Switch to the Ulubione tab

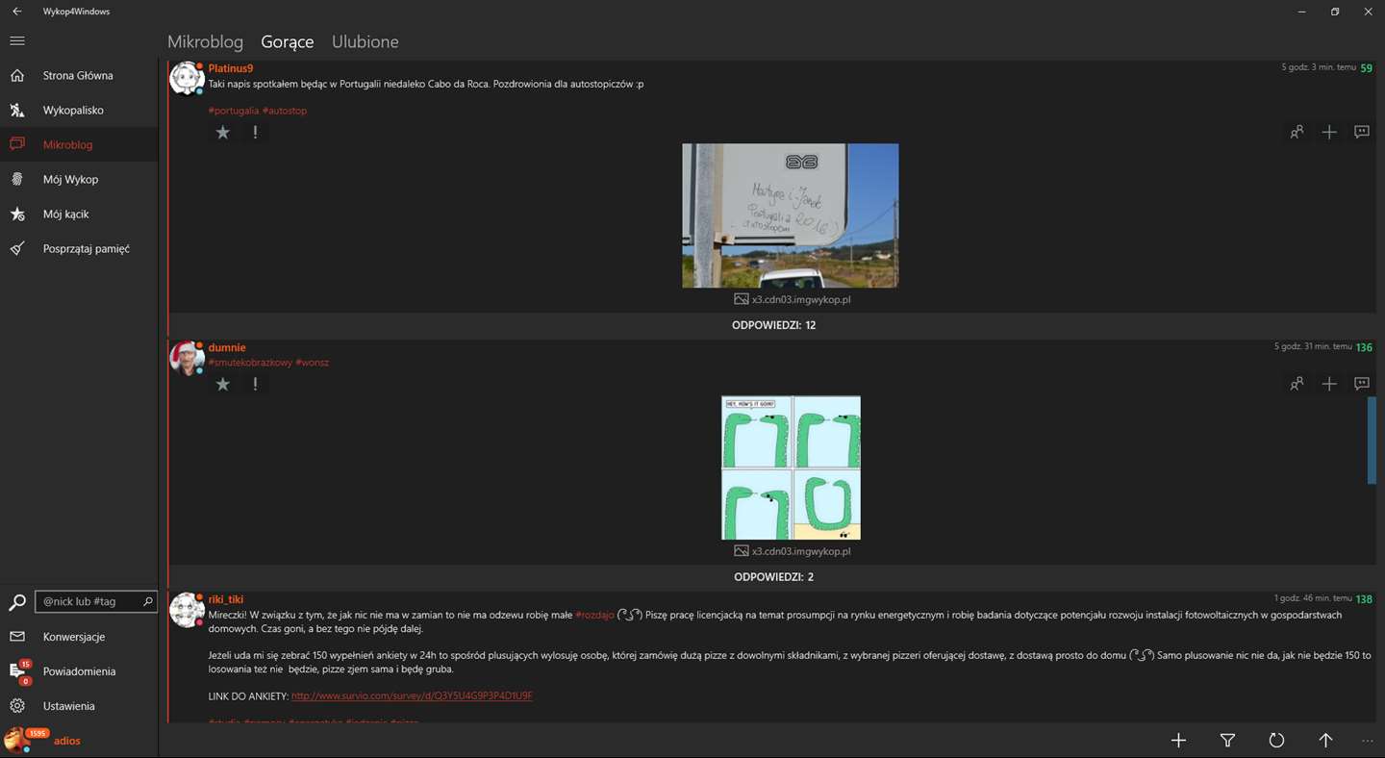coord(365,41)
